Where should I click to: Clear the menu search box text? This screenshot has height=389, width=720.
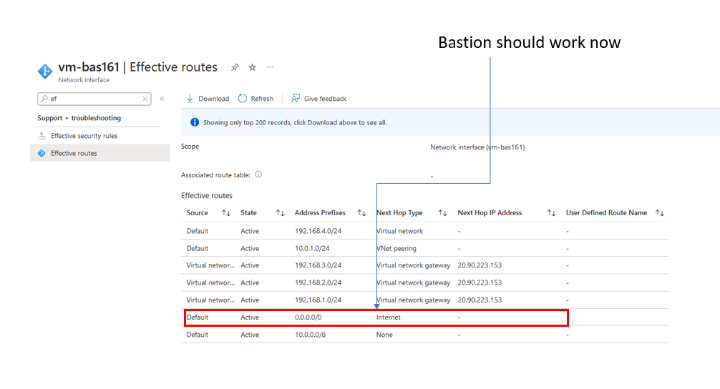(145, 99)
